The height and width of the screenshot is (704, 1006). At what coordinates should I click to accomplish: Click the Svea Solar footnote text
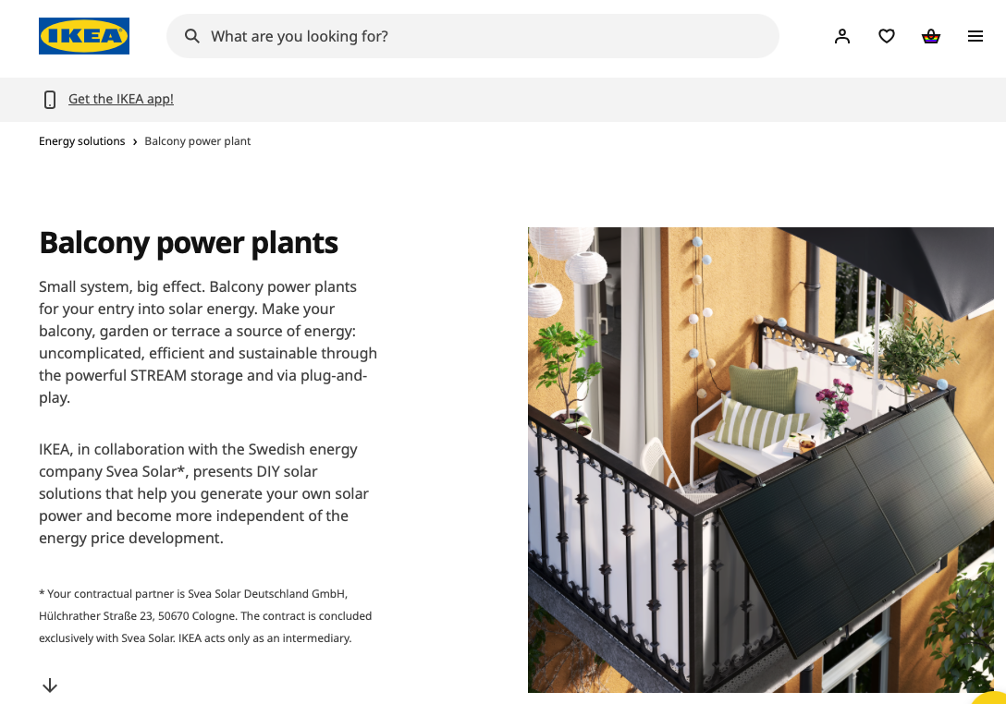[x=205, y=615]
